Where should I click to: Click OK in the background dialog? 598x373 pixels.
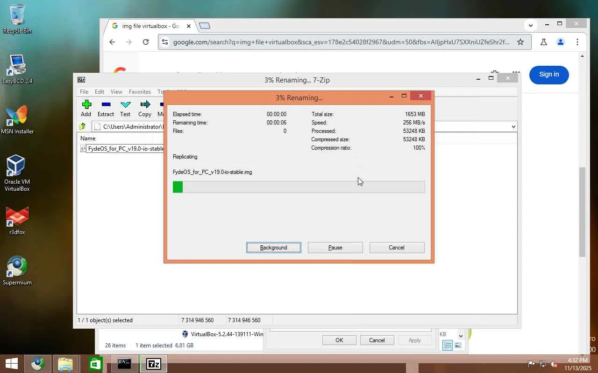(339, 340)
